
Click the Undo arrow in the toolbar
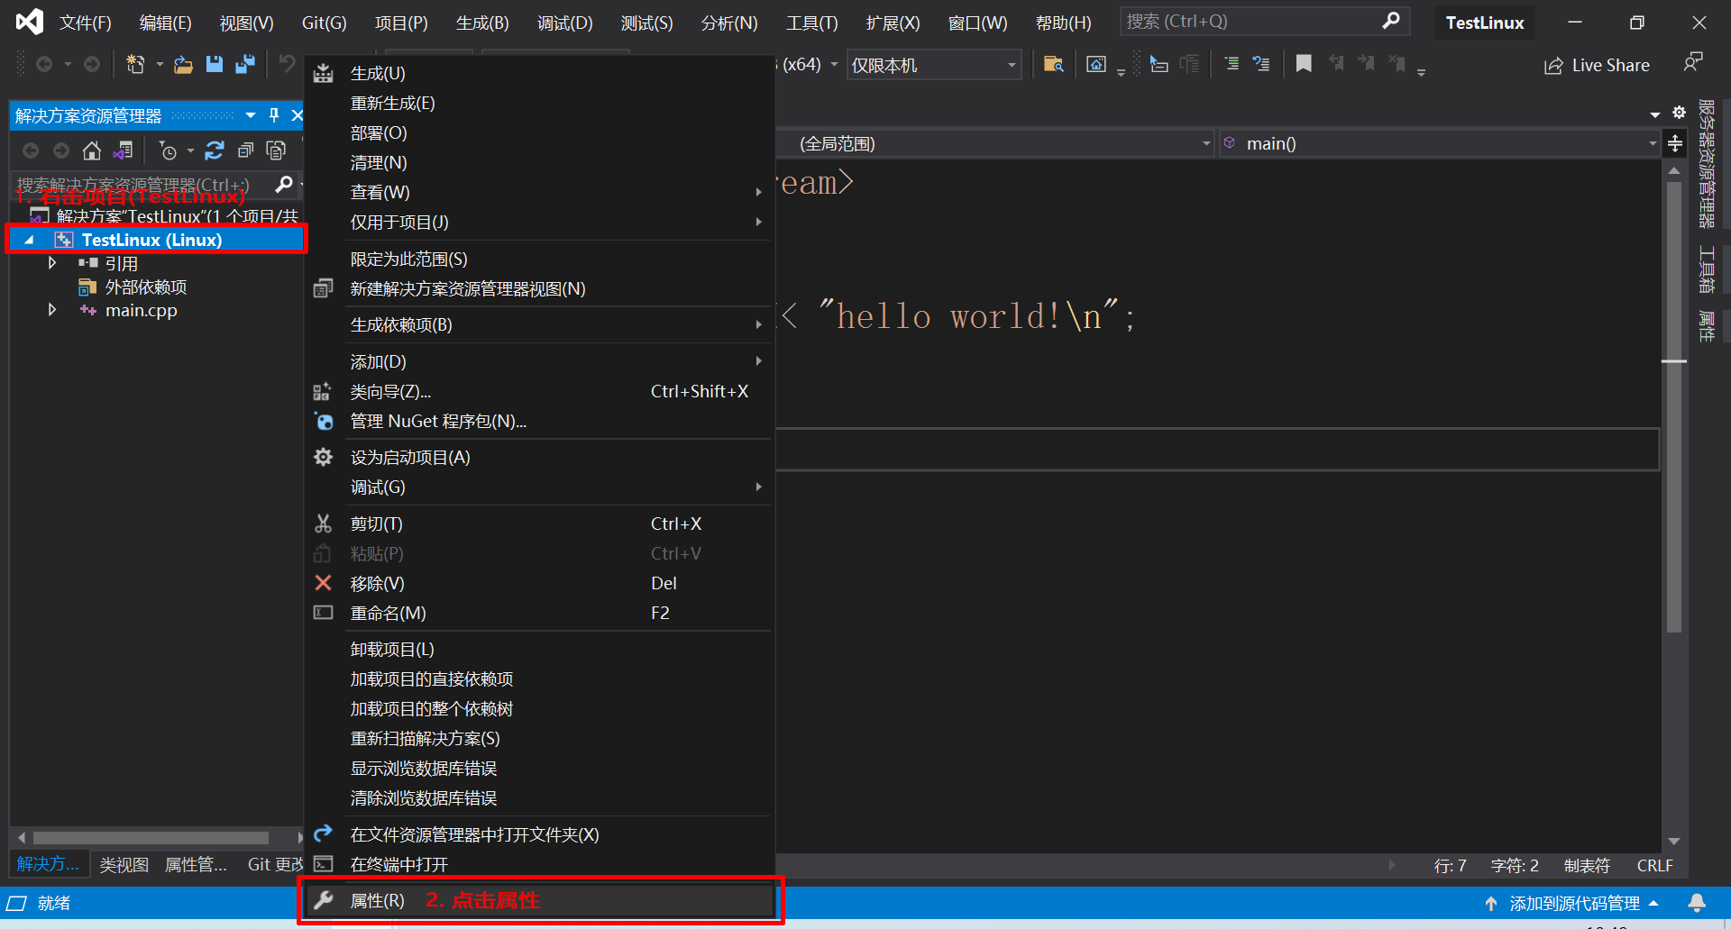click(287, 63)
